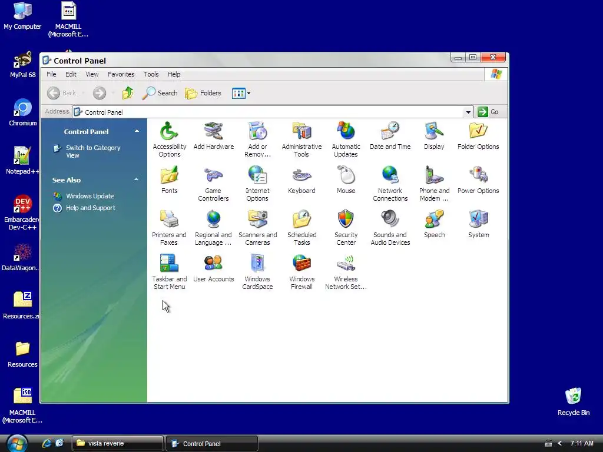The image size is (603, 452).
Task: Click the Up folder toolbar button
Action: (x=128, y=93)
